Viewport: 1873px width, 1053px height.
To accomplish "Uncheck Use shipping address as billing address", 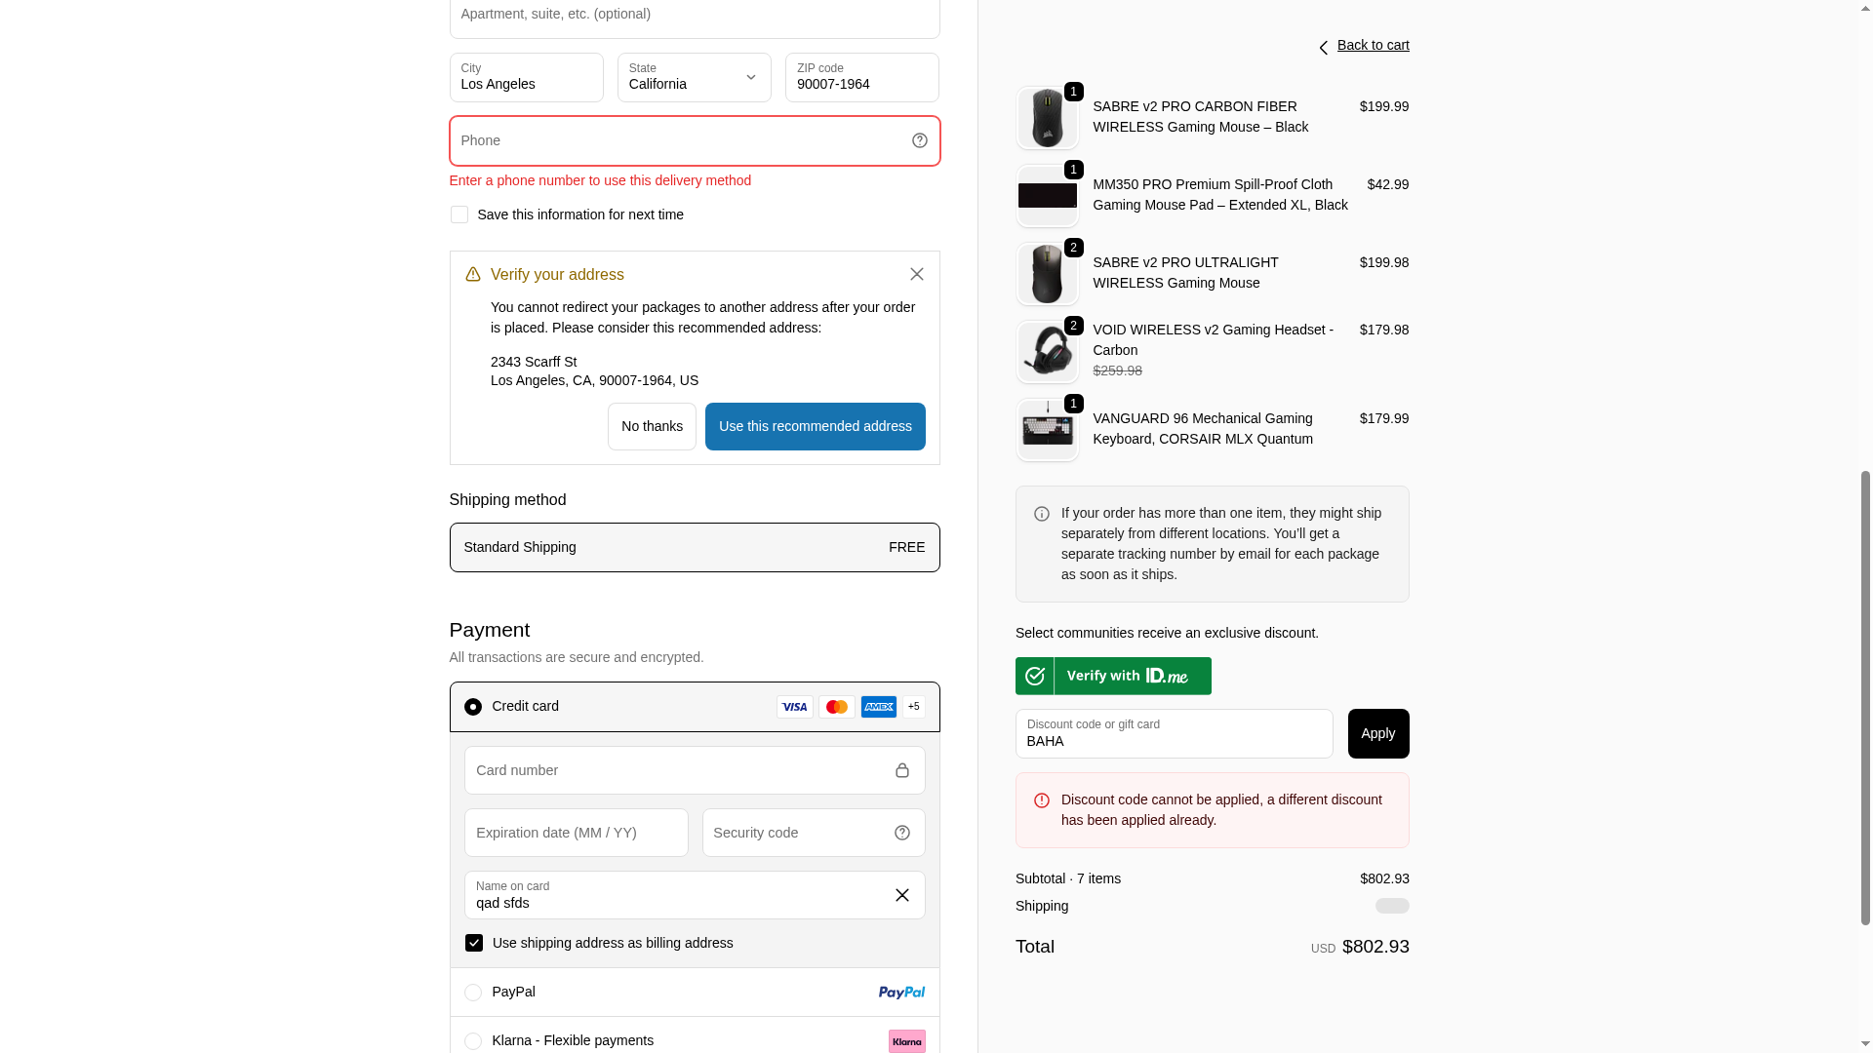I will pos(474,943).
